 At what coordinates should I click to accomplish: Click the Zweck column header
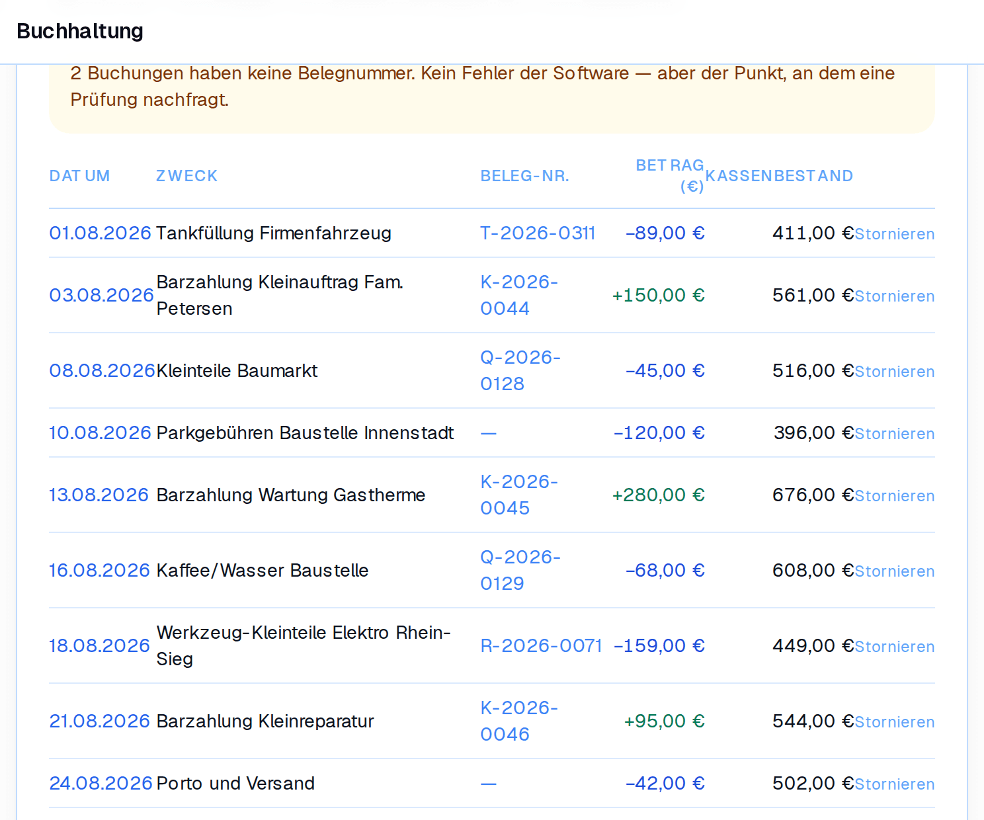click(187, 176)
